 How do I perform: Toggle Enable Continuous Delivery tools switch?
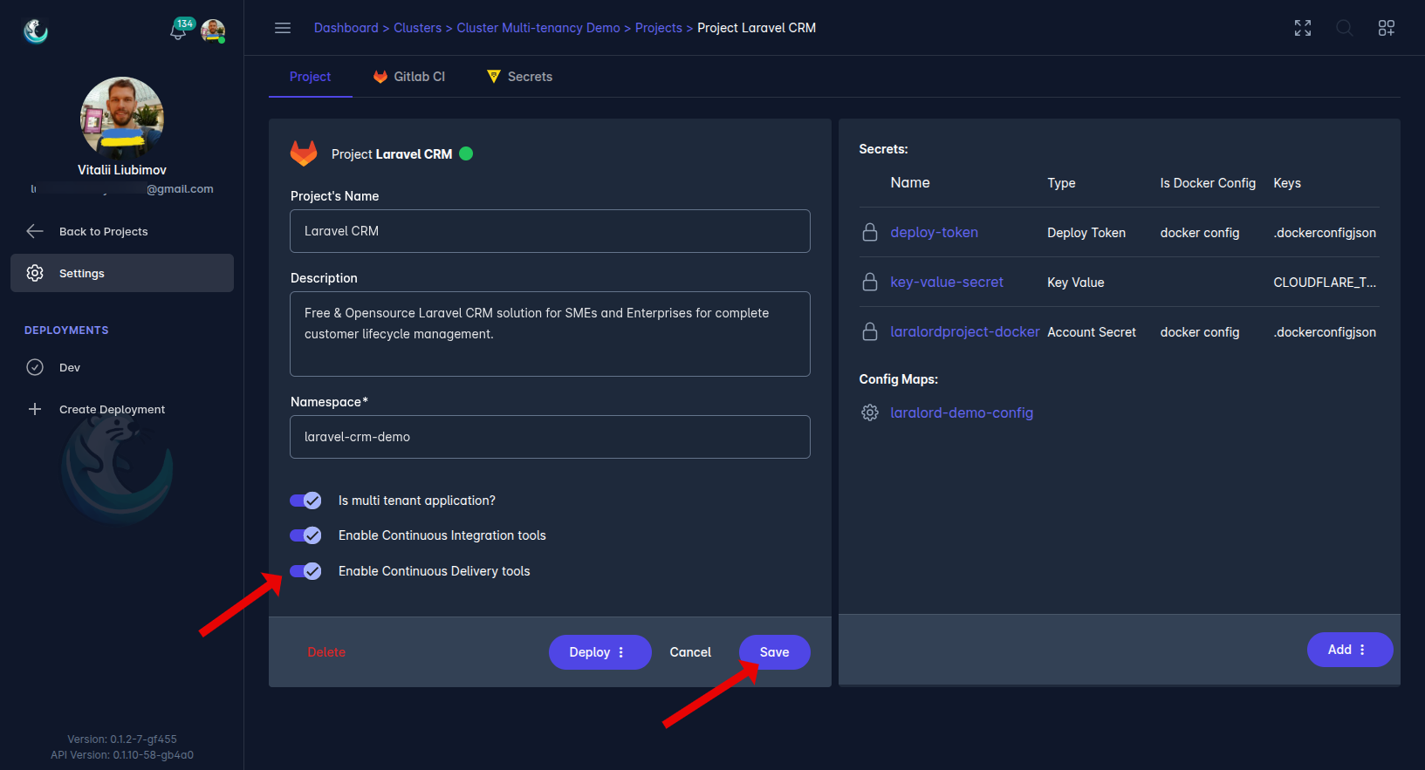pyautogui.click(x=306, y=571)
